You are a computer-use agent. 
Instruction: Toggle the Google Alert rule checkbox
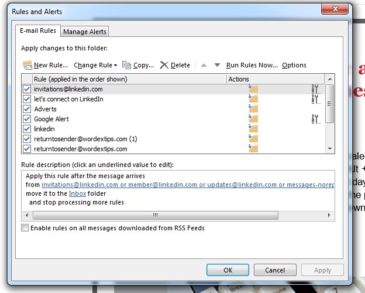click(x=27, y=119)
